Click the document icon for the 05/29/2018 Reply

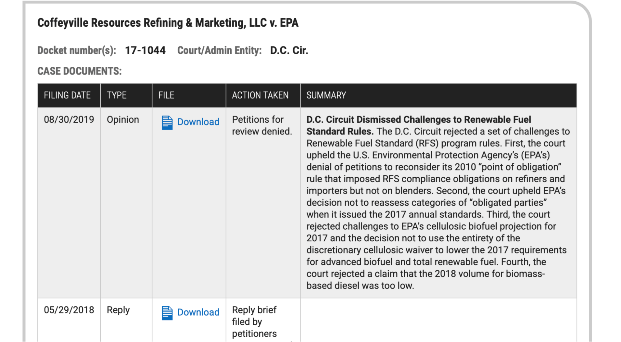[x=167, y=313]
